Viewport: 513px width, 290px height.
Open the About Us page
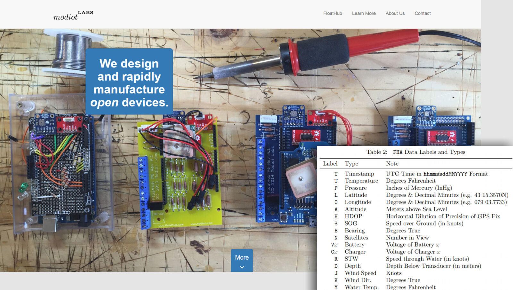click(395, 13)
